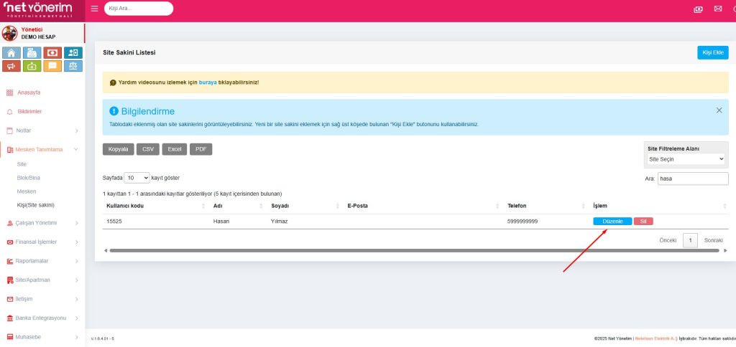Select Blok/Bina under Mesken Tanımlama
Viewport: 736px width, 347px height.
coord(28,178)
